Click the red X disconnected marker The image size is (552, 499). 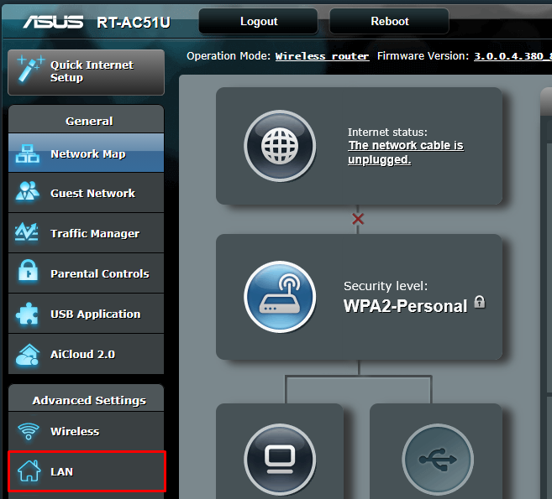click(358, 219)
